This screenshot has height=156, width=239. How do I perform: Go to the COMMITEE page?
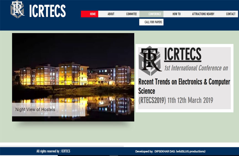128,14
